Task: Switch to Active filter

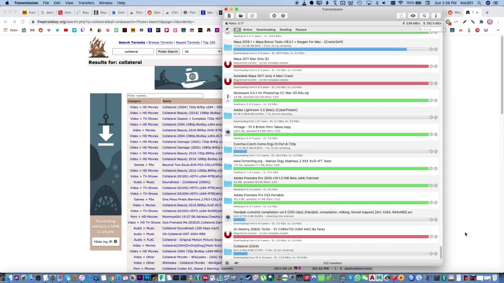Action: coord(248,29)
